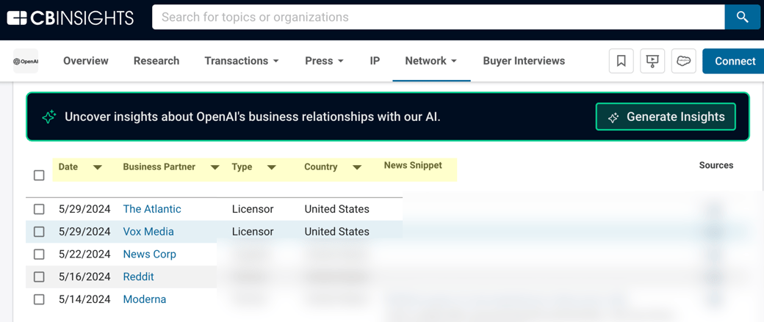
Task: Open the Moderna partner link
Action: pyautogui.click(x=145, y=299)
